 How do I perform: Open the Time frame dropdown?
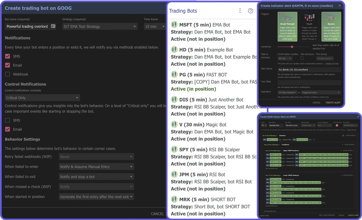pyautogui.click(x=155, y=26)
